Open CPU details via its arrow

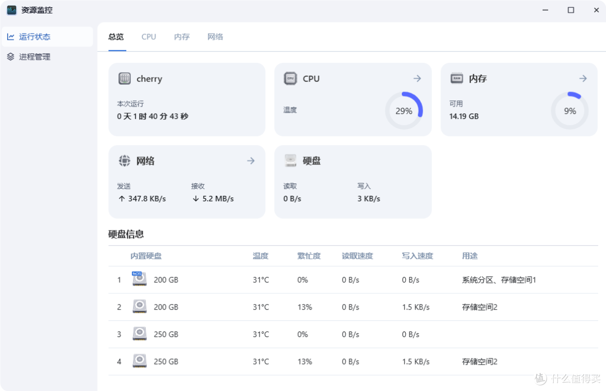(416, 79)
